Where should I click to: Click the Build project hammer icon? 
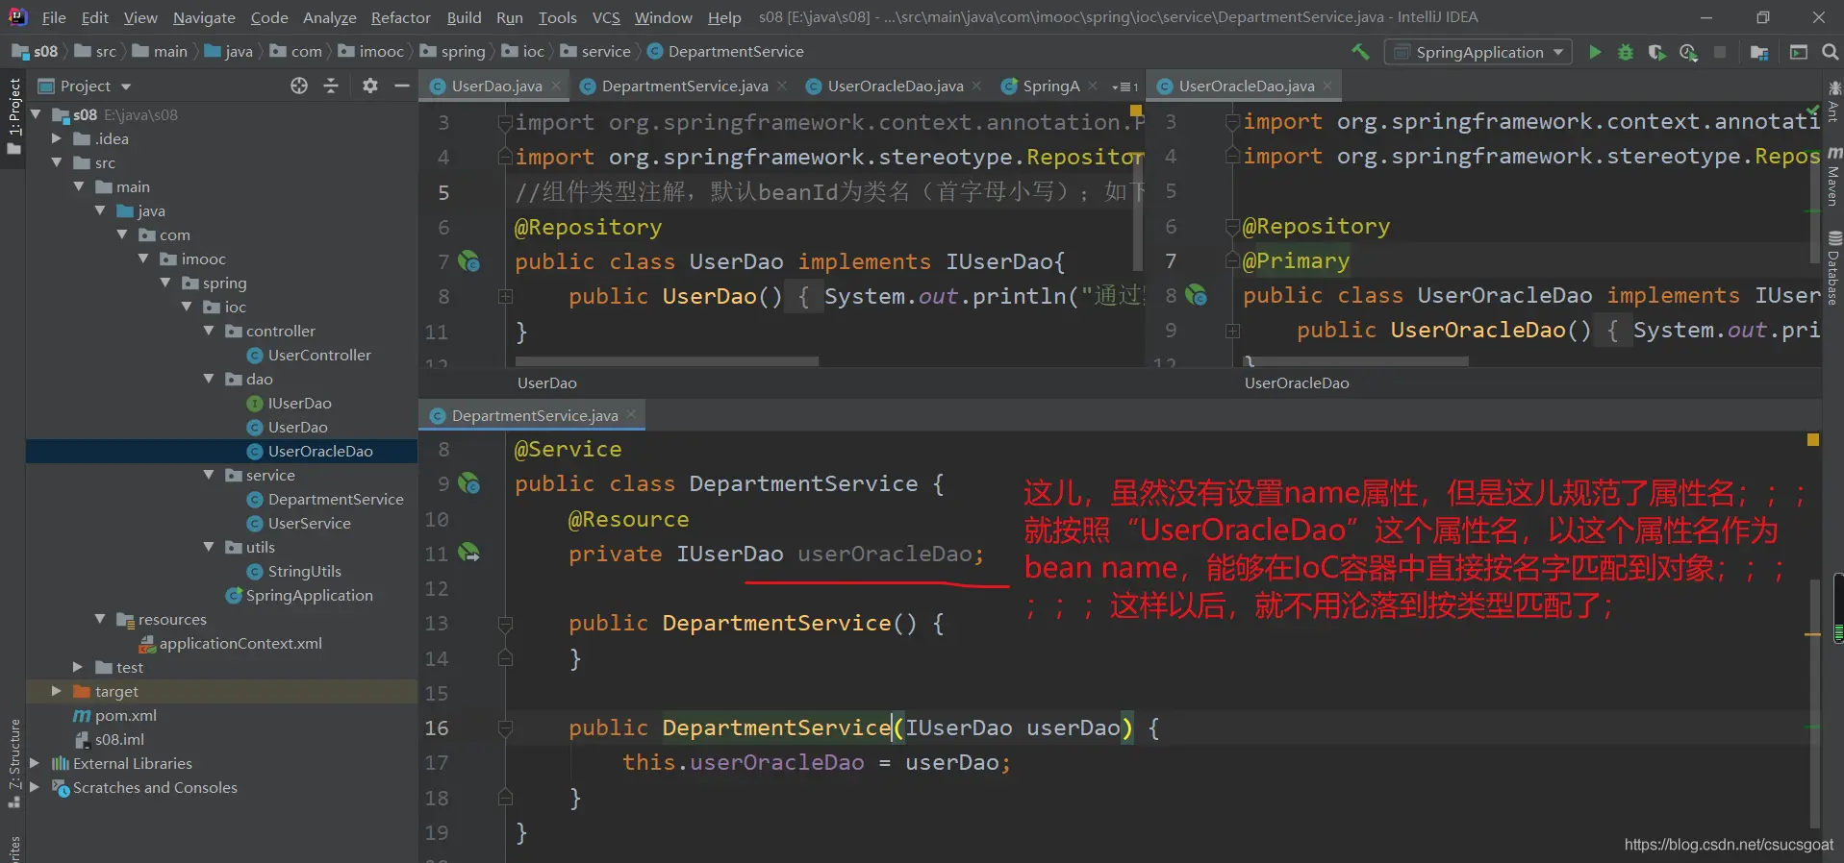pyautogui.click(x=1360, y=52)
